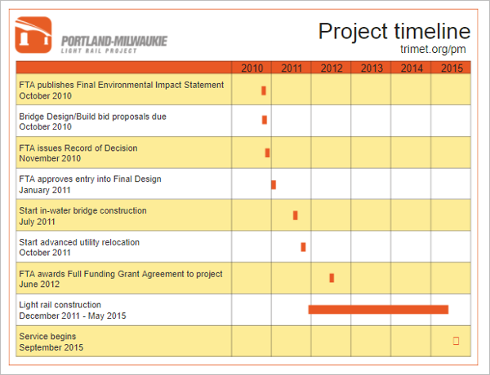
Task: Click 'December 2011 - May 2015' date range
Action: [x=73, y=315]
